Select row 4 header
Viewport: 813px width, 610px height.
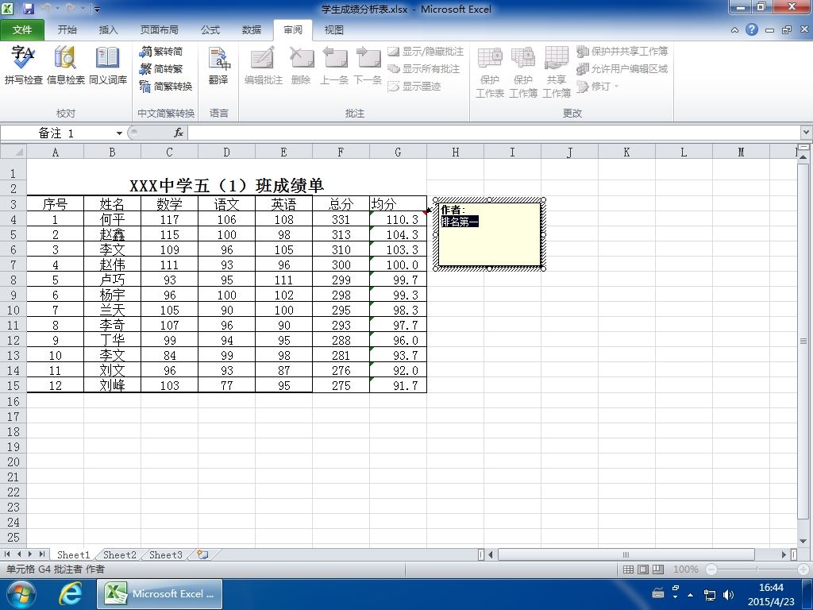13,219
